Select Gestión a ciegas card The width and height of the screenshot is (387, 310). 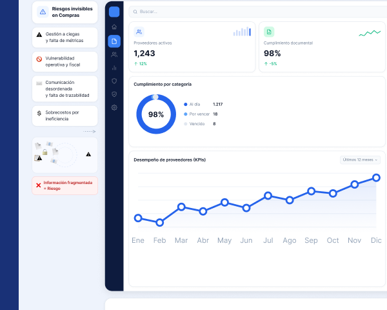65,37
